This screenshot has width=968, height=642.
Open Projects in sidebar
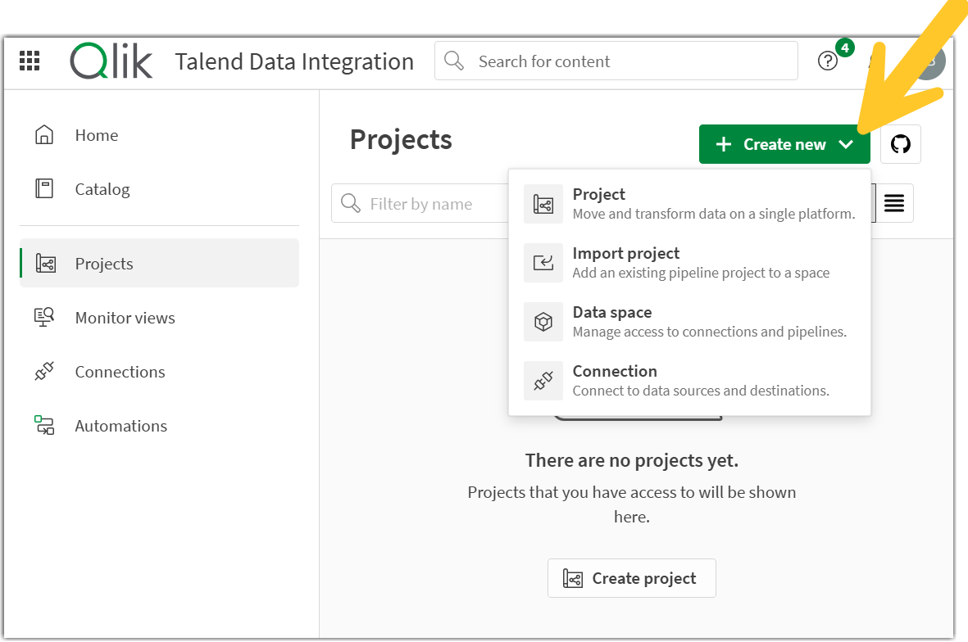click(x=159, y=264)
